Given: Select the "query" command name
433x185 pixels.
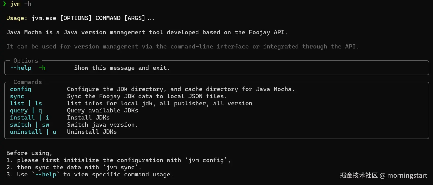Looking at the screenshot, I should pos(19,111).
